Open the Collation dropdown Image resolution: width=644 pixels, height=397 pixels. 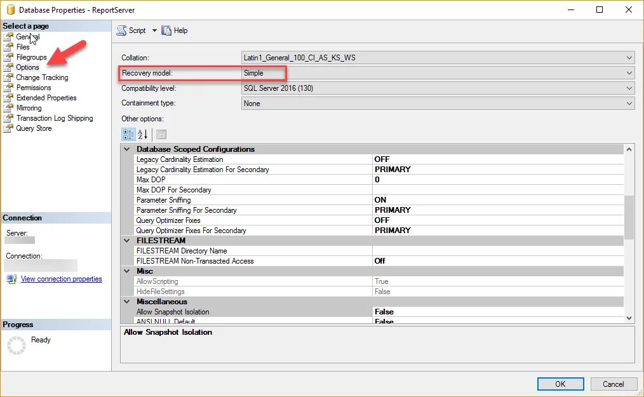(x=438, y=58)
